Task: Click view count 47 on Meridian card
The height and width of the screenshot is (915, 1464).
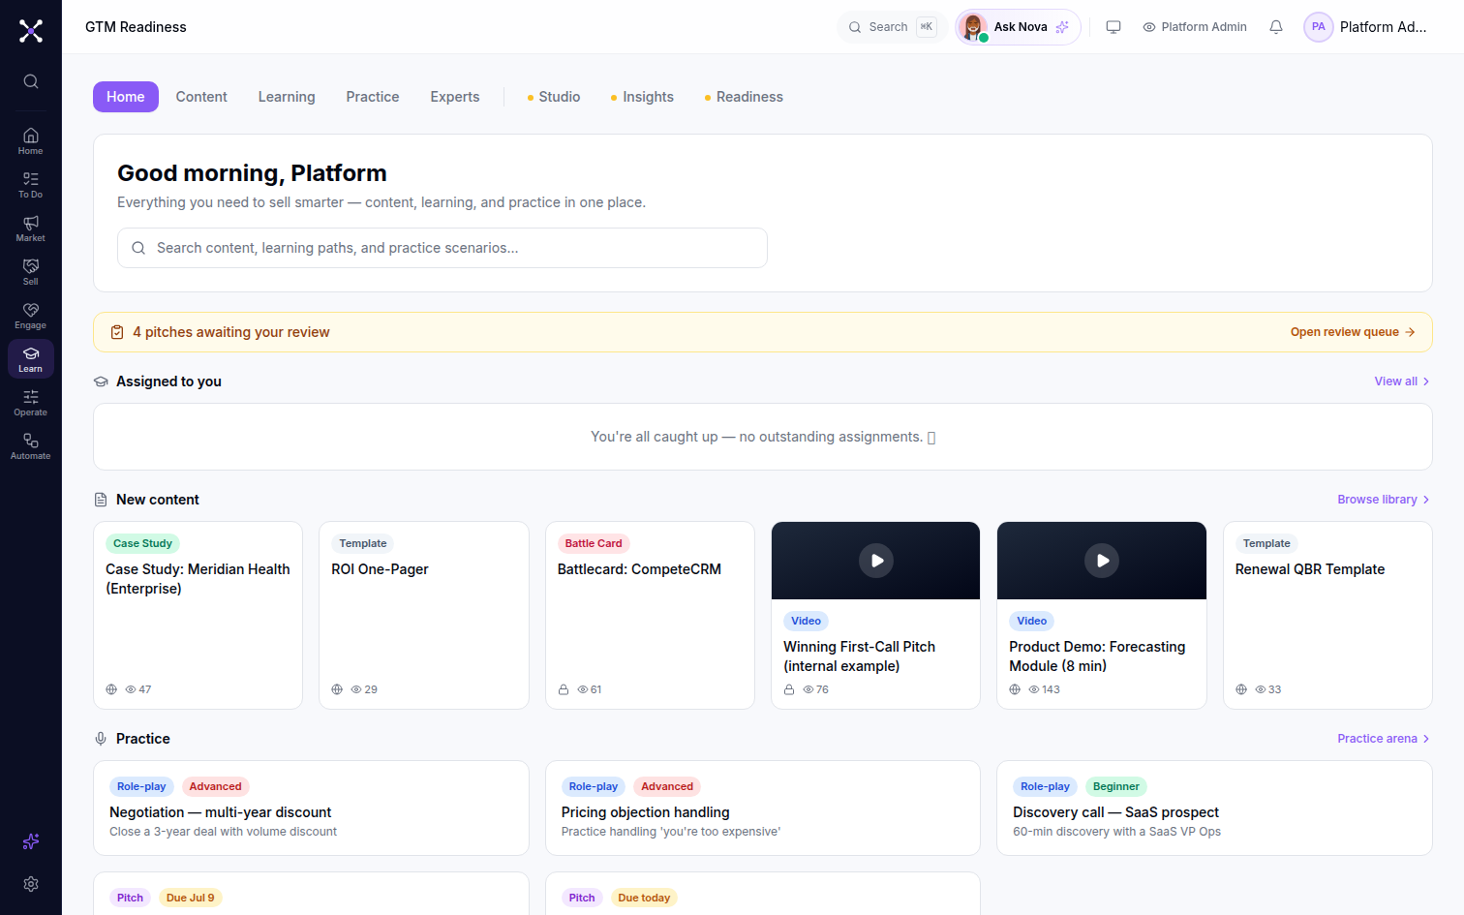Action: tap(138, 689)
